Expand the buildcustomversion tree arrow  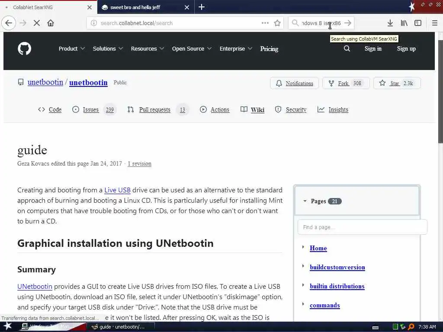[x=303, y=266]
